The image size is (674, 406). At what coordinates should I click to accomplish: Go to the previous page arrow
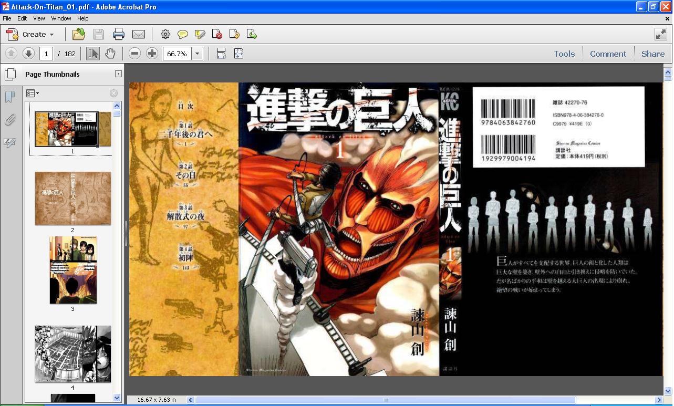pos(11,54)
